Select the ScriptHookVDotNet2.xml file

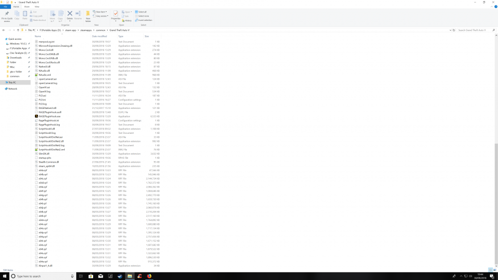(x=51, y=150)
